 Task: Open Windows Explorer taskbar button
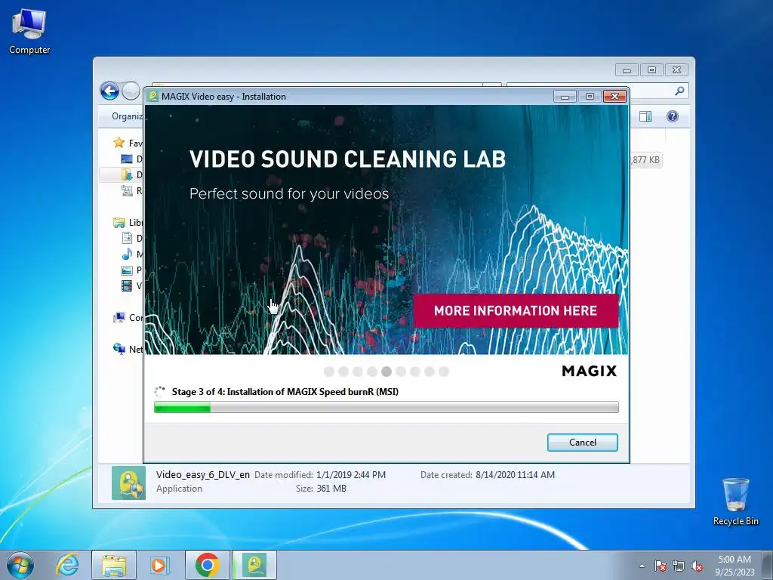point(114,565)
